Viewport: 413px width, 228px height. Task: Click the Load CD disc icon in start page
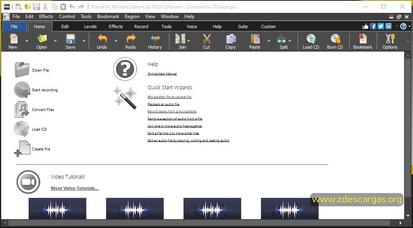tap(22, 129)
